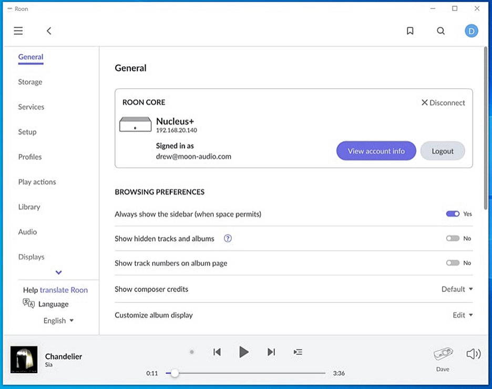Follow the translate Roon link
Screen dimensions: 492x389
(64, 290)
